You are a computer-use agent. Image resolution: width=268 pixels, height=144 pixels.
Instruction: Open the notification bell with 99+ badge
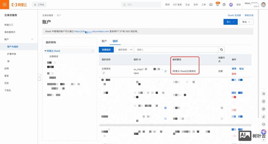coord(218,5)
